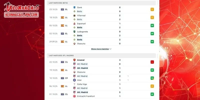Click the D badge for Celta Vigo match
Viewport: 200px width, 100px height.
pos(152,86)
